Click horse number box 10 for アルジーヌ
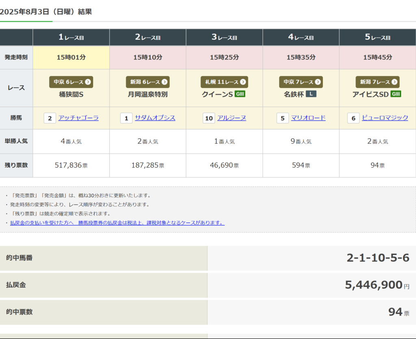This screenshot has height=339, width=416. point(209,118)
